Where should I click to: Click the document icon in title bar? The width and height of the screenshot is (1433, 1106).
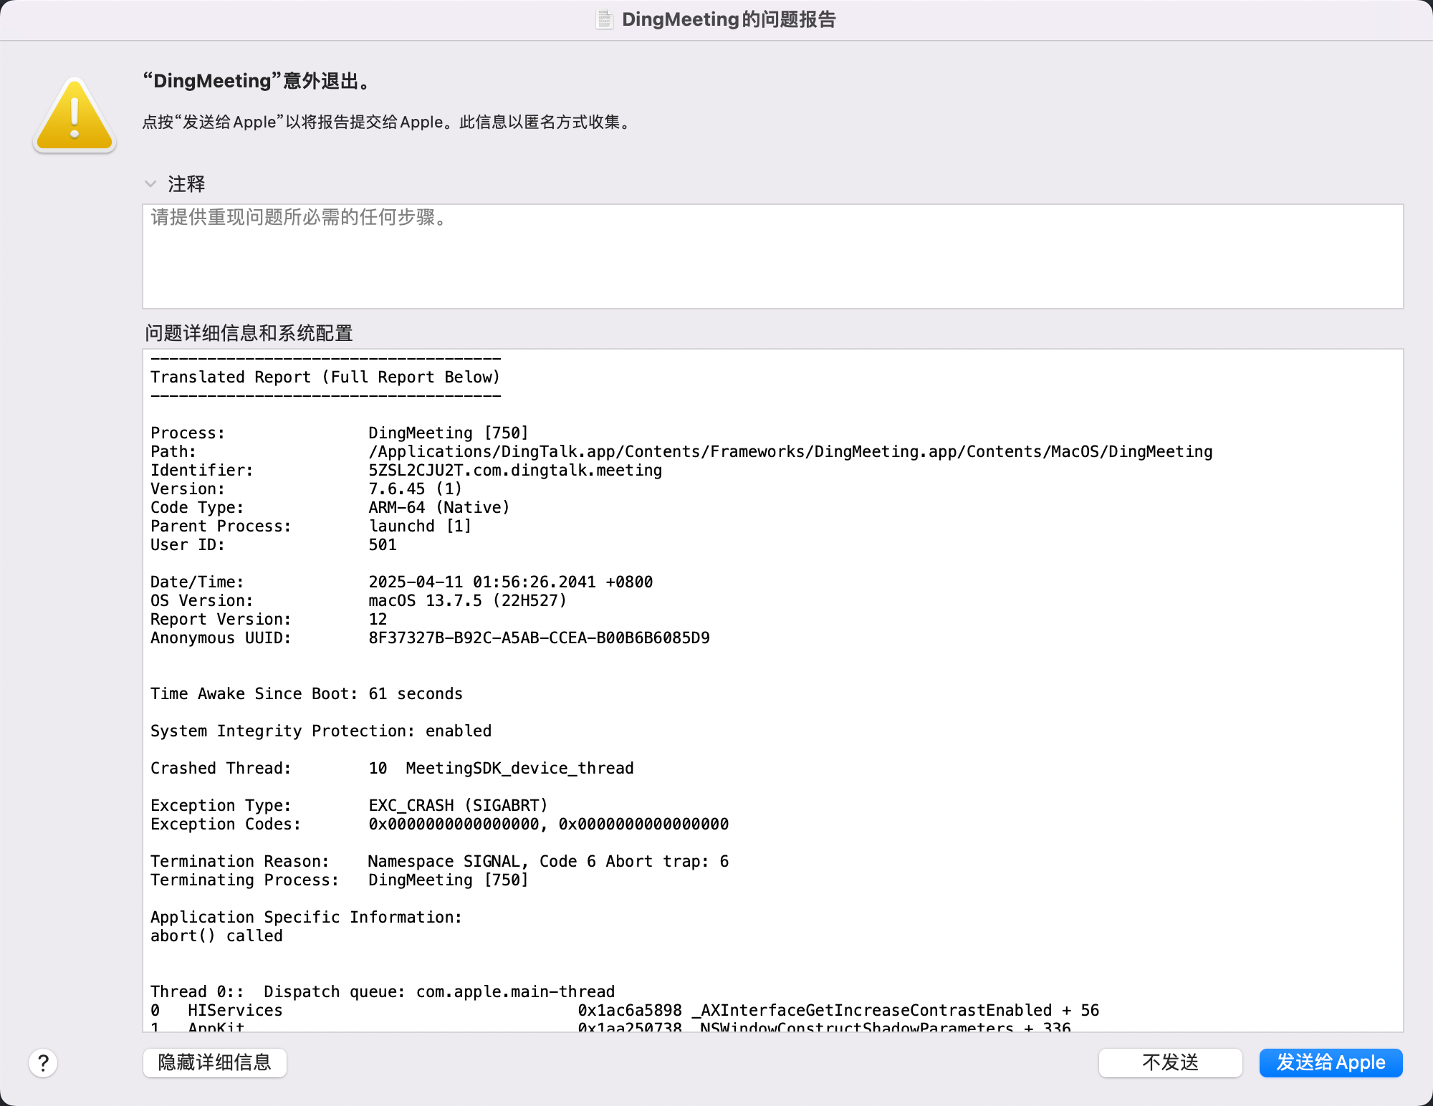(604, 19)
